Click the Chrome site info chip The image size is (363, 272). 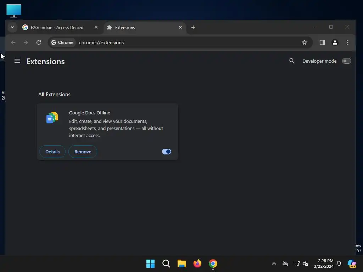[x=62, y=42]
